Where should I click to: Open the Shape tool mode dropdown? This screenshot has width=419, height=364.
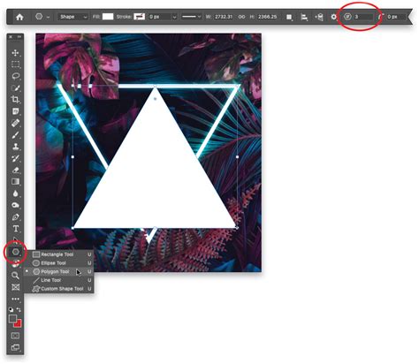tap(72, 17)
